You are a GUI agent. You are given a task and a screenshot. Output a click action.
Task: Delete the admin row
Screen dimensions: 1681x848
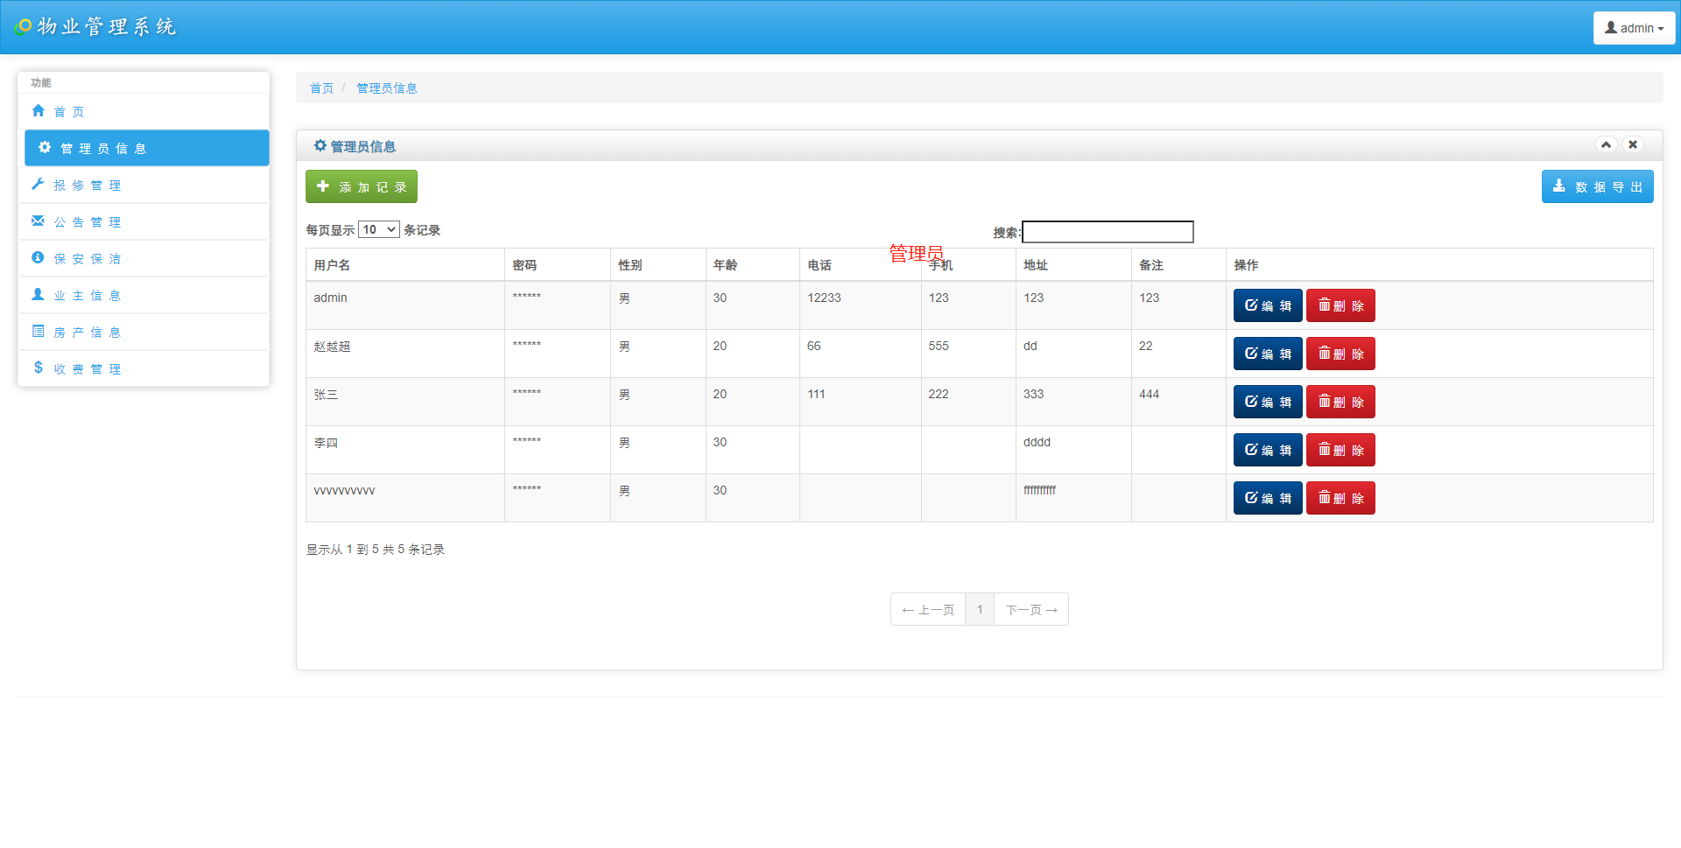click(1340, 305)
